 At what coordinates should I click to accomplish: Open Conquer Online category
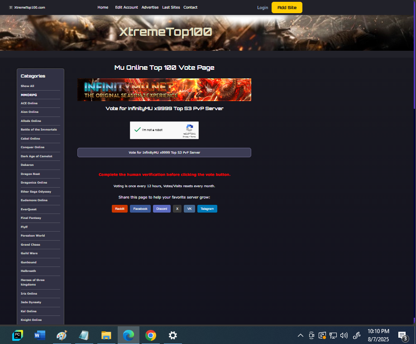[x=33, y=147]
